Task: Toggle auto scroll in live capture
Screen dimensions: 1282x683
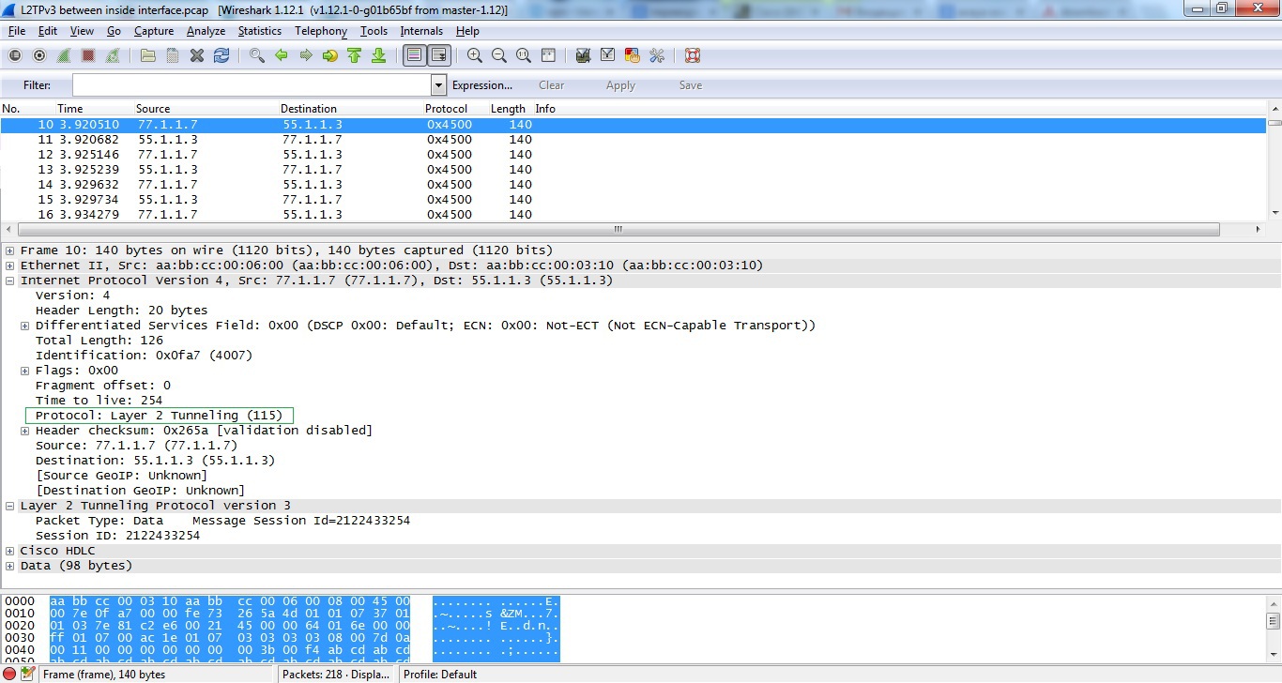Action: click(438, 55)
